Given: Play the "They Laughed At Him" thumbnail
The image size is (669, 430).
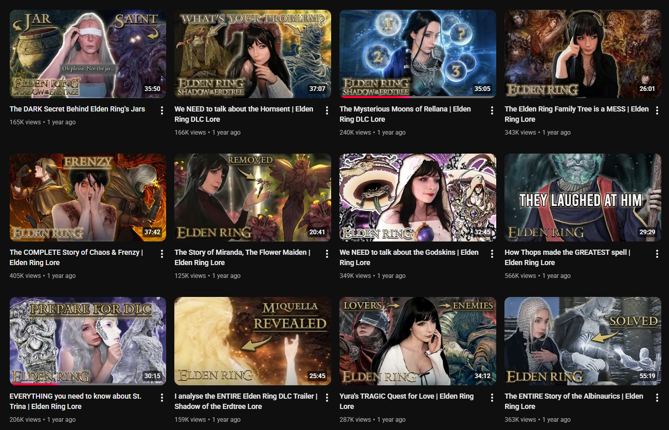Looking at the screenshot, I should [x=583, y=197].
